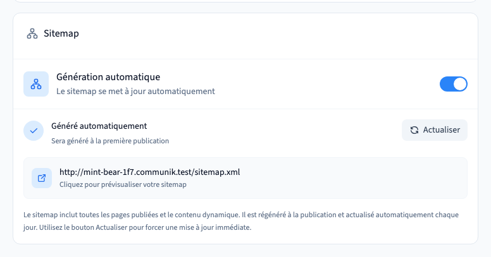Click the Actualiser button
Image resolution: width=491 pixels, height=257 pixels.
[x=435, y=130]
